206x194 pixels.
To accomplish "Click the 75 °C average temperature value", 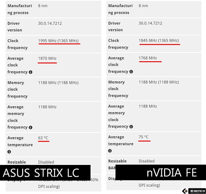I will 144,137.
